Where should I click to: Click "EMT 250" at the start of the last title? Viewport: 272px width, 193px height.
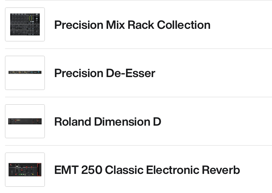(78, 170)
